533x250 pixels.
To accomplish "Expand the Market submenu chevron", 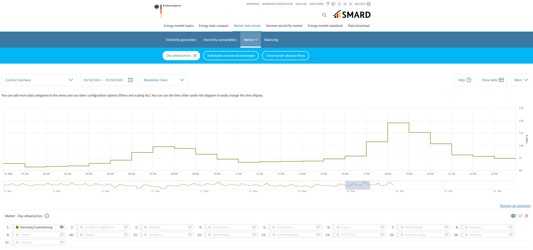I will pos(257,40).
